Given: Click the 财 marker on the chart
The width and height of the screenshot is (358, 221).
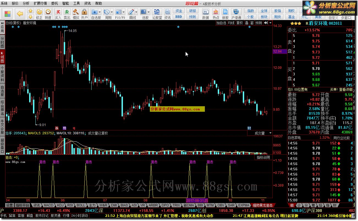Looking at the screenshot, I should pos(249,128).
